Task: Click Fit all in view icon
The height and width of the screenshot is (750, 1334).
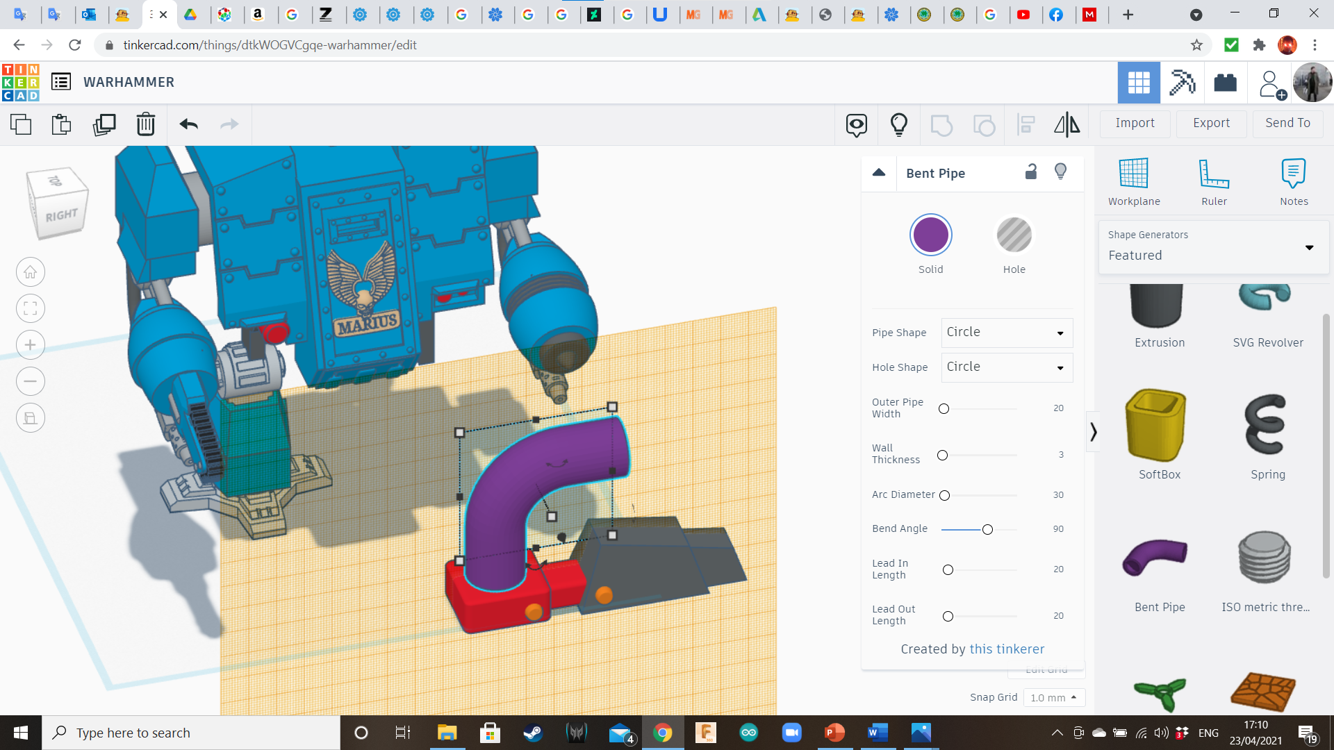Action: point(31,308)
